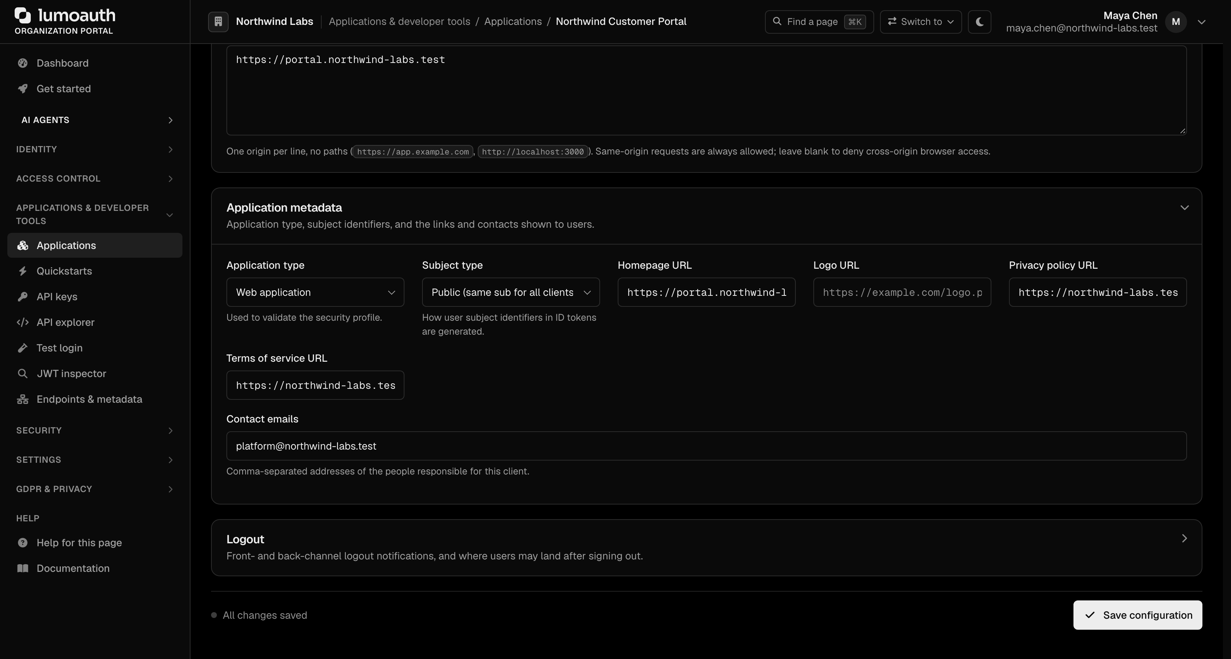Click the Documentation book icon

(22, 568)
